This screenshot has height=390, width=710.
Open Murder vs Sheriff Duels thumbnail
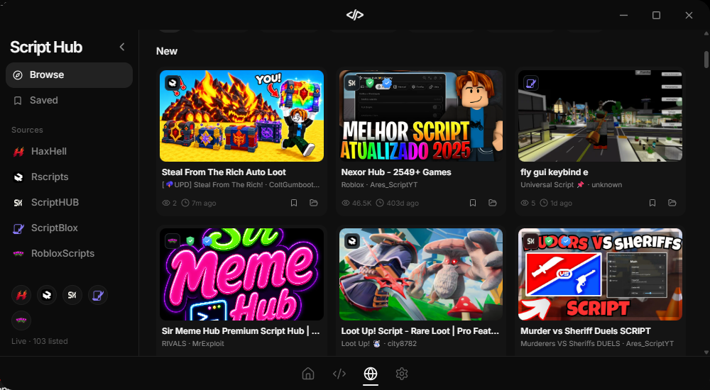pos(601,274)
